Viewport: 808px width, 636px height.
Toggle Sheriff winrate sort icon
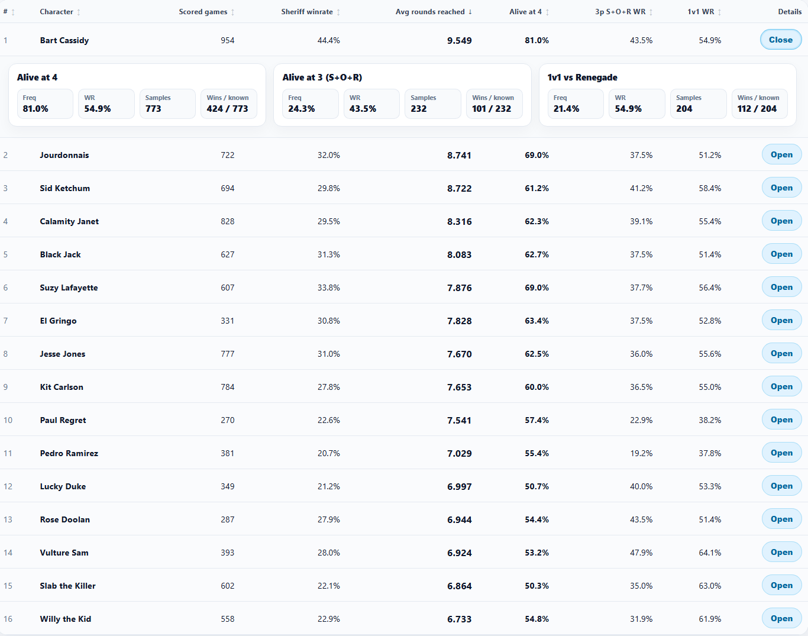click(x=338, y=12)
